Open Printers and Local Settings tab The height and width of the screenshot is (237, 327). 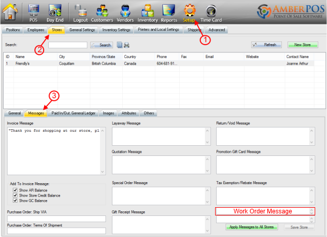point(159,30)
